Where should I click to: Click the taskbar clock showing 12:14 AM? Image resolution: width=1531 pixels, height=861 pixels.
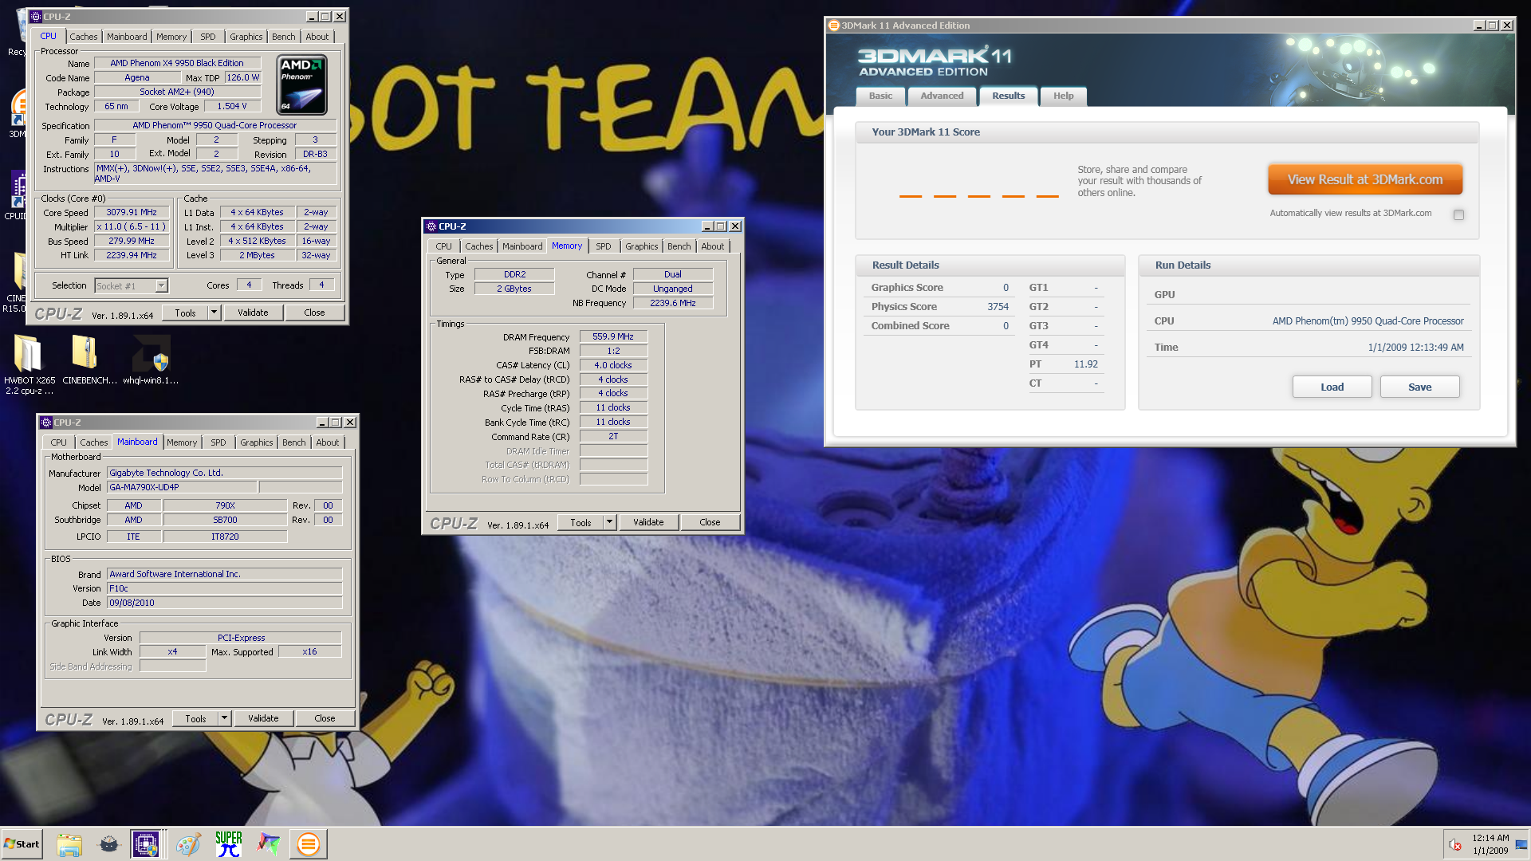(1490, 844)
